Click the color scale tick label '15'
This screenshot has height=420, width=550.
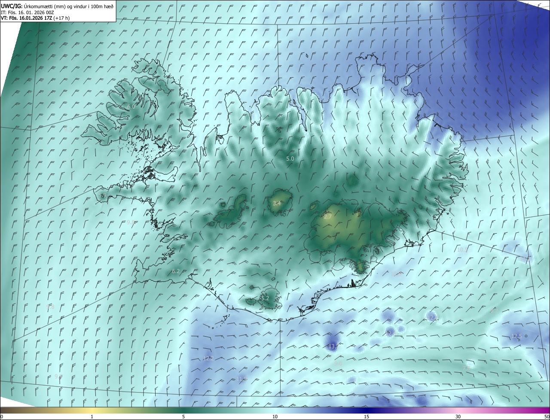click(x=367, y=417)
